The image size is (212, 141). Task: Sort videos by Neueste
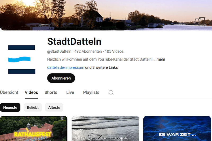pyautogui.click(x=10, y=107)
